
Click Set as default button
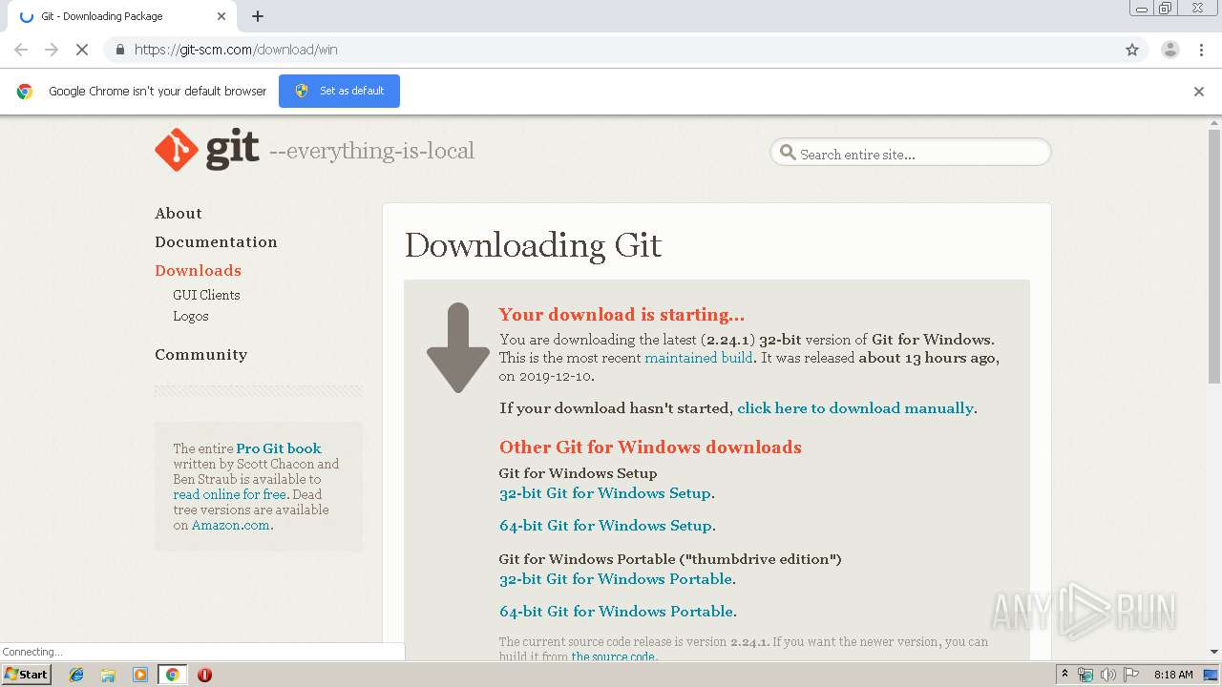point(339,91)
